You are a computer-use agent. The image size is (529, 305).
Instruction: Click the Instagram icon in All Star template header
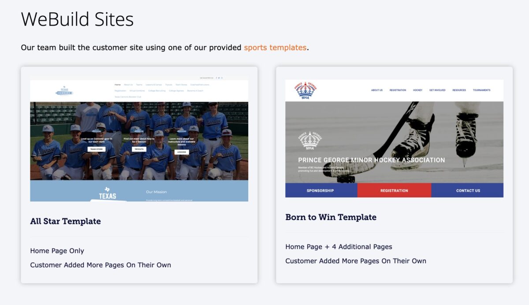click(222, 78)
